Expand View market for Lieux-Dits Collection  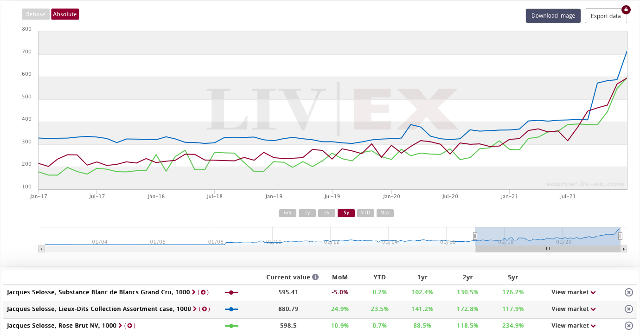pyautogui.click(x=573, y=309)
